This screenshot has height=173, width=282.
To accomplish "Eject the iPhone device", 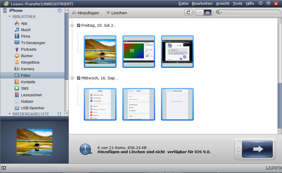I will (x=59, y=11).
